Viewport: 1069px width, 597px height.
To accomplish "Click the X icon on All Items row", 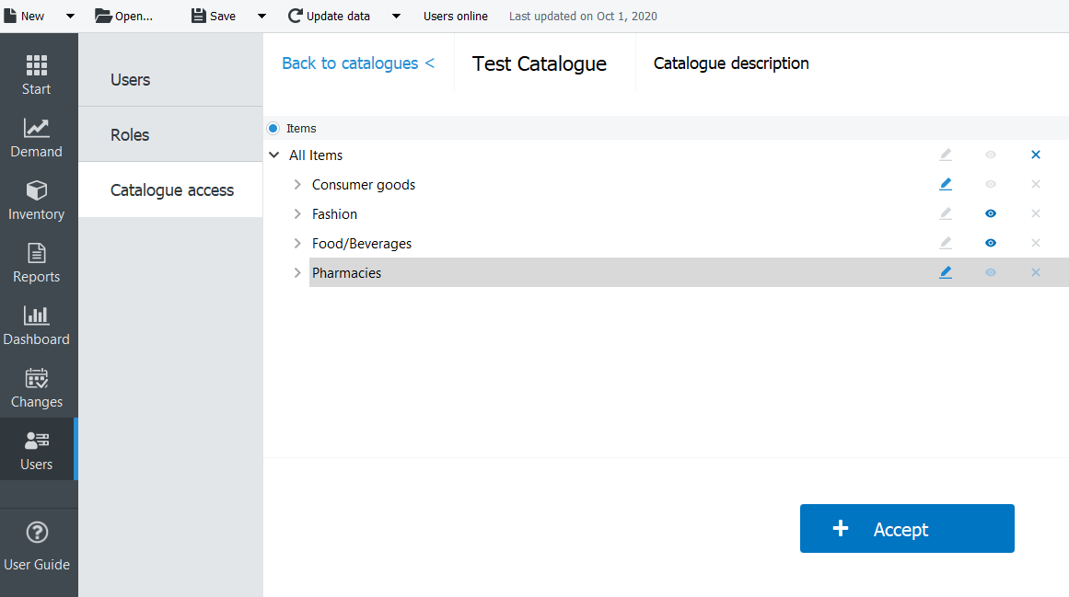I will (x=1036, y=155).
